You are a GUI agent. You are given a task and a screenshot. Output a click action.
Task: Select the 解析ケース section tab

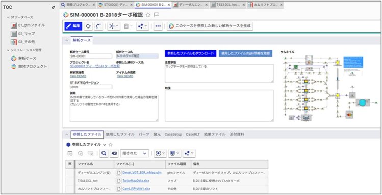(x=82, y=40)
